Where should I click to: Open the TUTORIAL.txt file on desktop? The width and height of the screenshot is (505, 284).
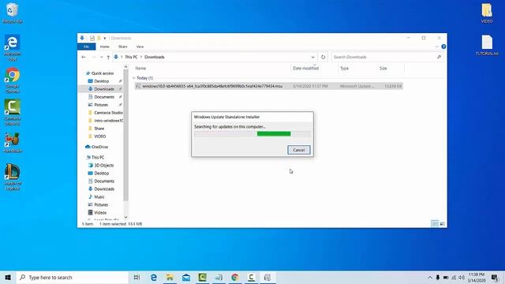click(487, 46)
